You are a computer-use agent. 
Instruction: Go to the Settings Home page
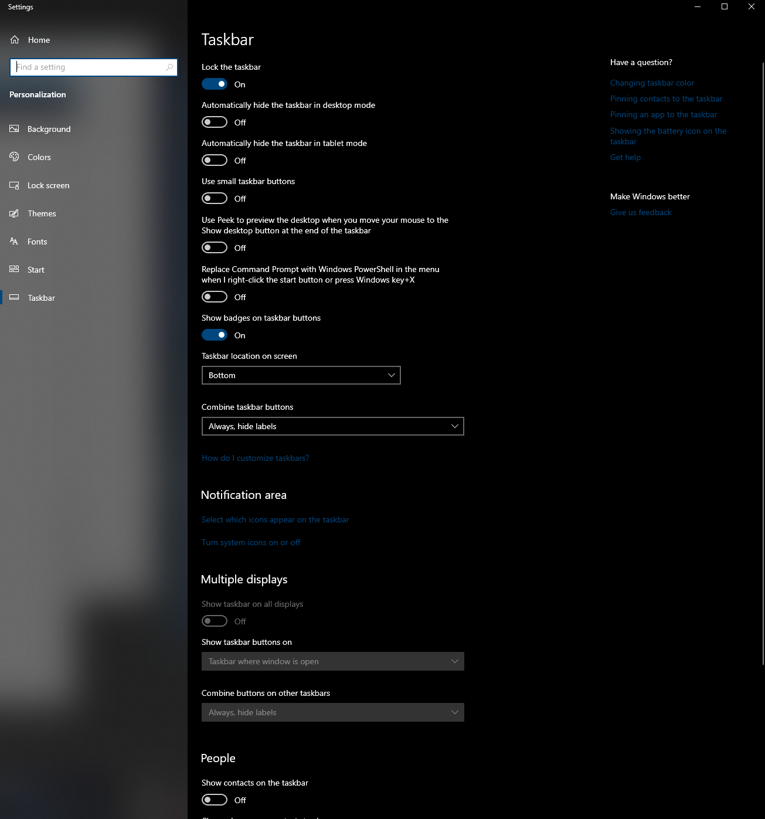click(x=39, y=39)
